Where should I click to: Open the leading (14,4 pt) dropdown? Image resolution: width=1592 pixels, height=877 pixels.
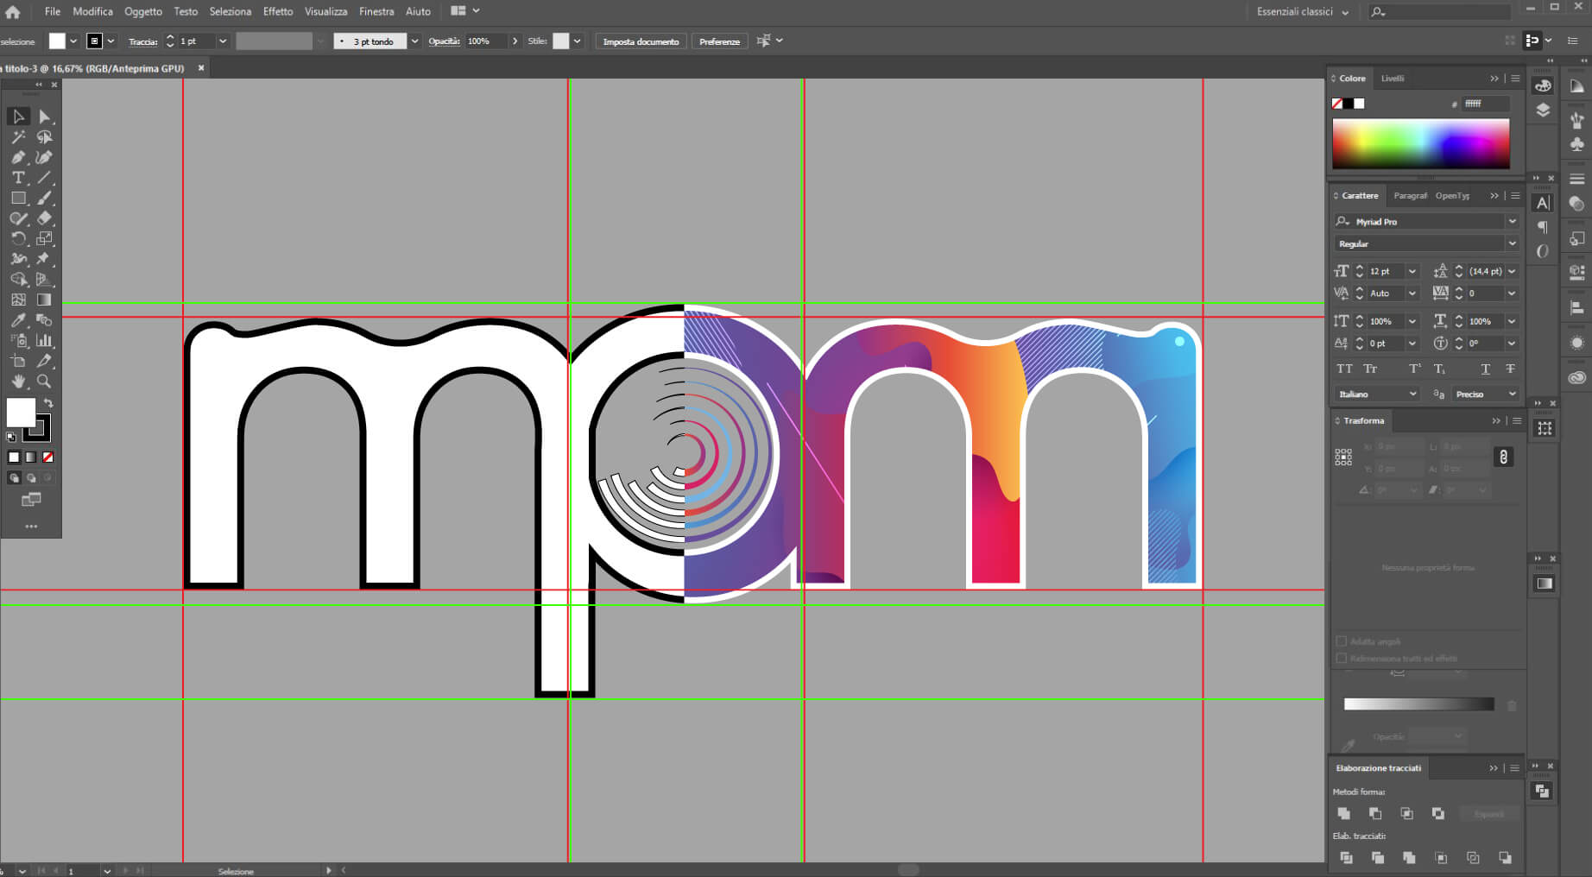tap(1512, 271)
